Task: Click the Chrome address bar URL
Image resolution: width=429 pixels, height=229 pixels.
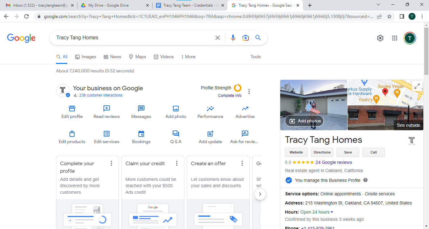Action: click(x=209, y=16)
